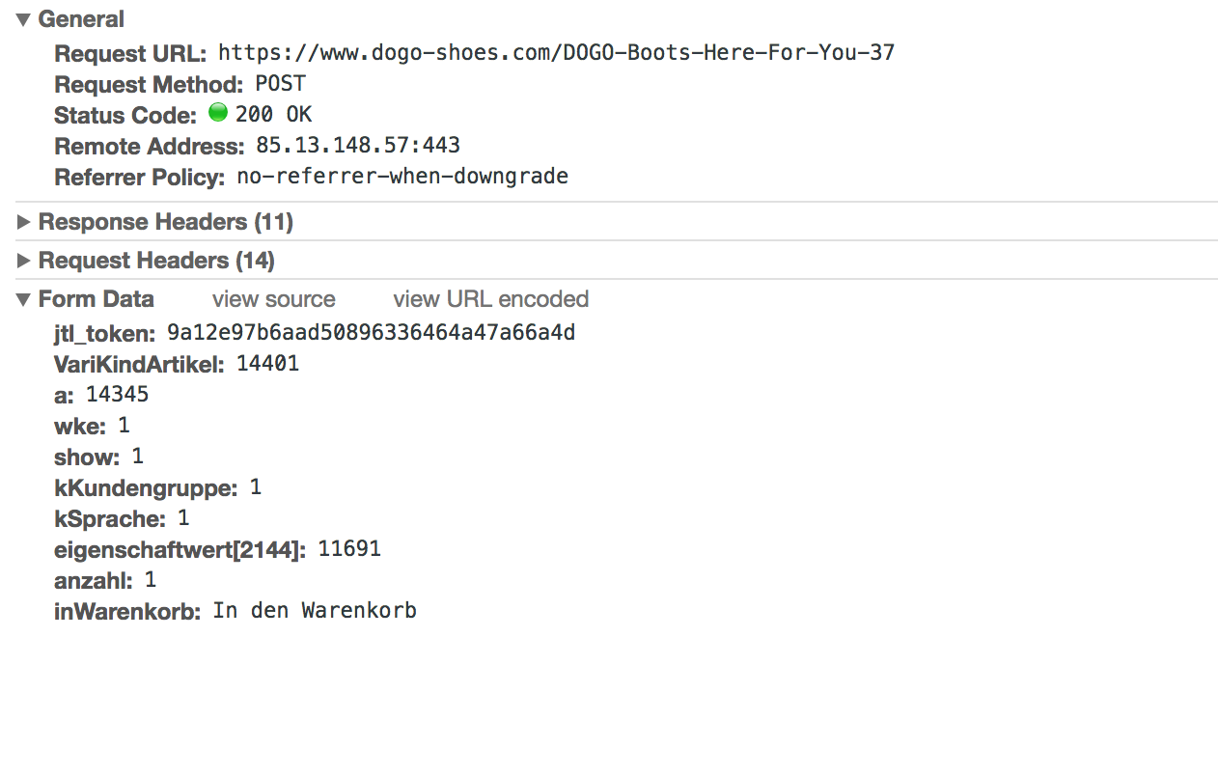Collapse the General section triangle

coord(24,19)
